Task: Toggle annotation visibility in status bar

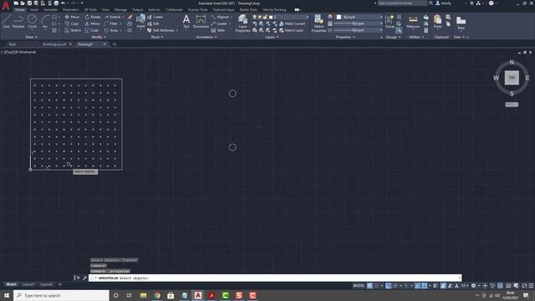Action: [x=443, y=286]
